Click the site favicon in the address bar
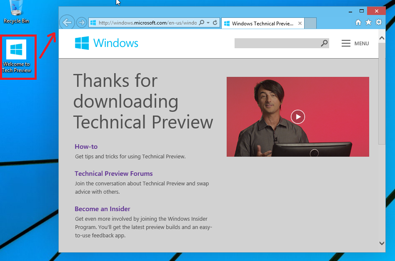Viewport: 395px width, 261px height. point(93,23)
